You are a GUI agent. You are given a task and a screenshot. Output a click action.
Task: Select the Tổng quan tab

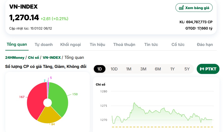(17, 44)
